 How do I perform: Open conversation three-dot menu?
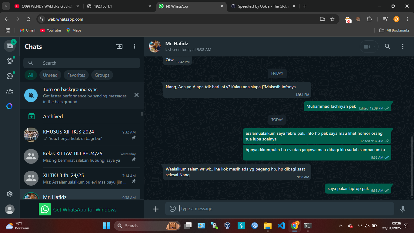(402, 46)
